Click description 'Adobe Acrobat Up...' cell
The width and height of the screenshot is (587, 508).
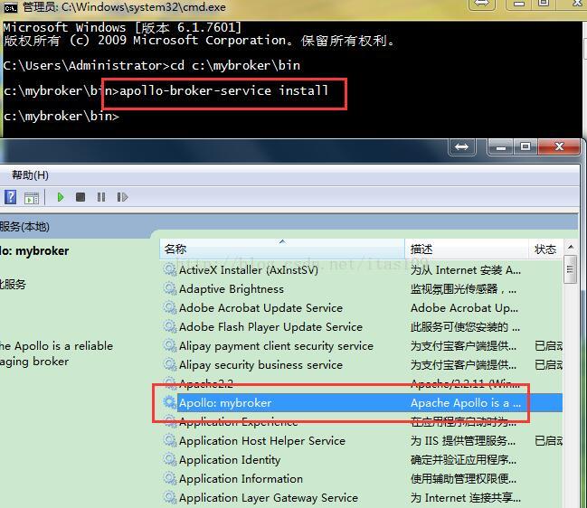click(464, 308)
